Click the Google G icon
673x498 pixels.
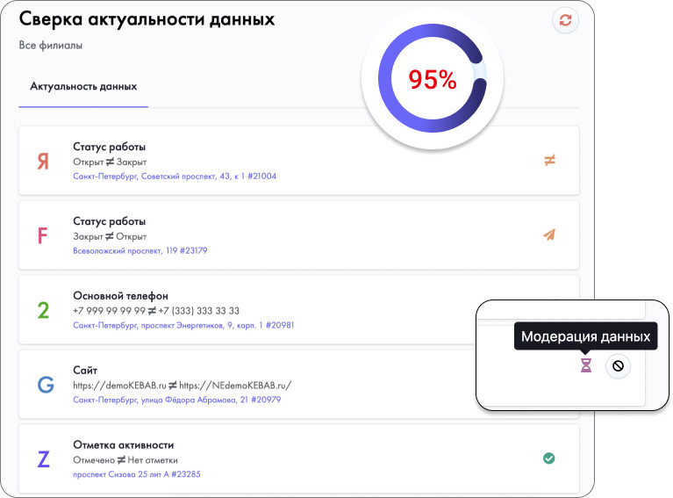tap(46, 385)
